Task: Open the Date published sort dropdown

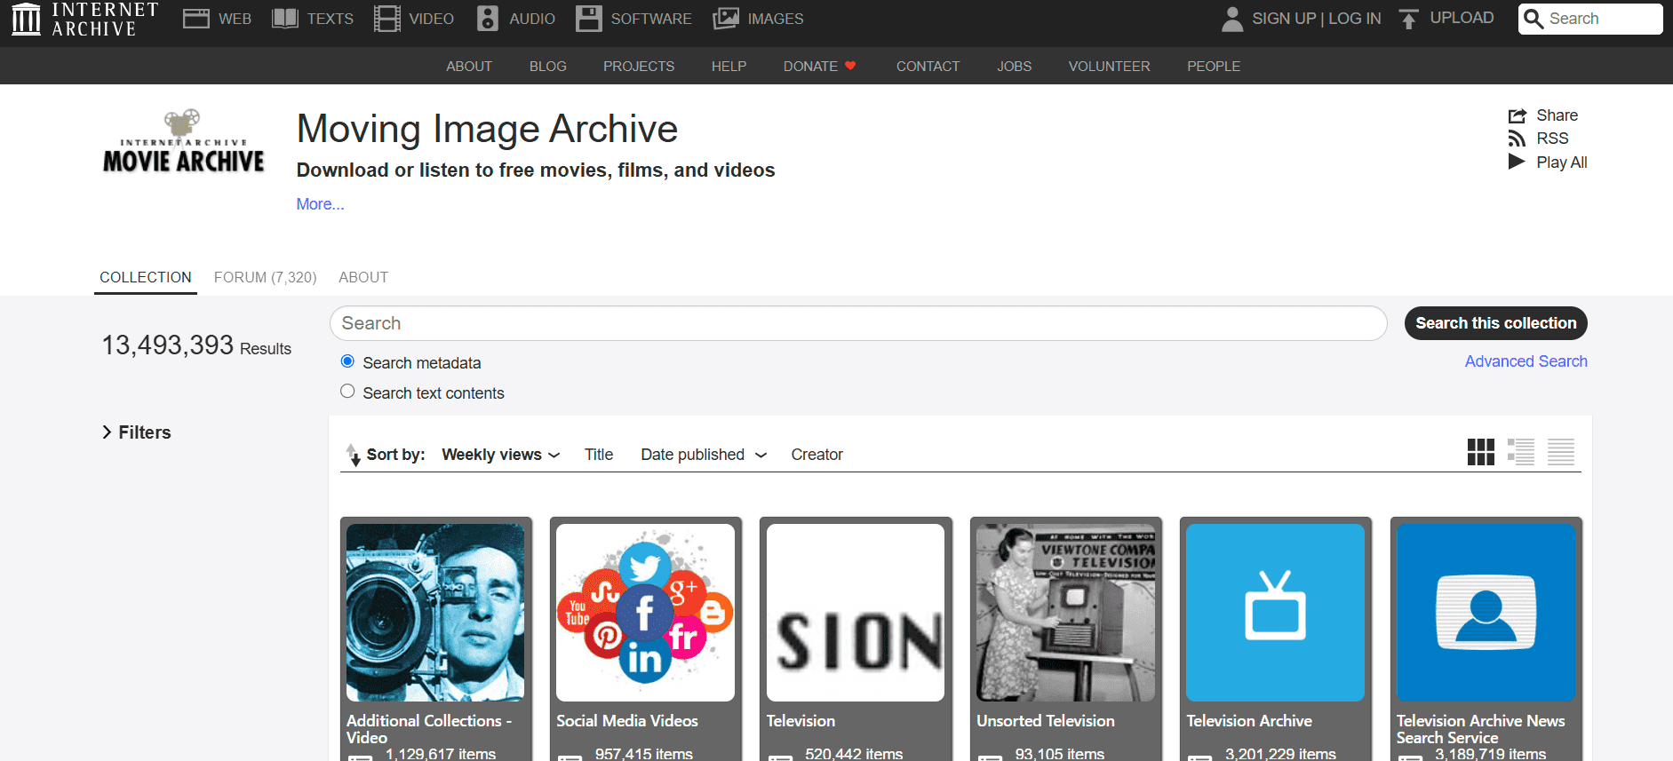Action: point(704,455)
